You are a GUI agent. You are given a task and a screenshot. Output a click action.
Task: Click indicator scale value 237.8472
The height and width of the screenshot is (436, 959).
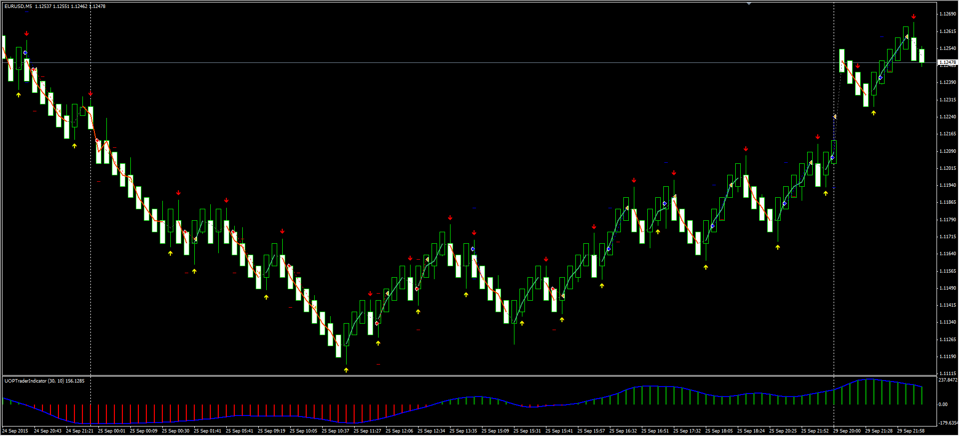pyautogui.click(x=948, y=380)
